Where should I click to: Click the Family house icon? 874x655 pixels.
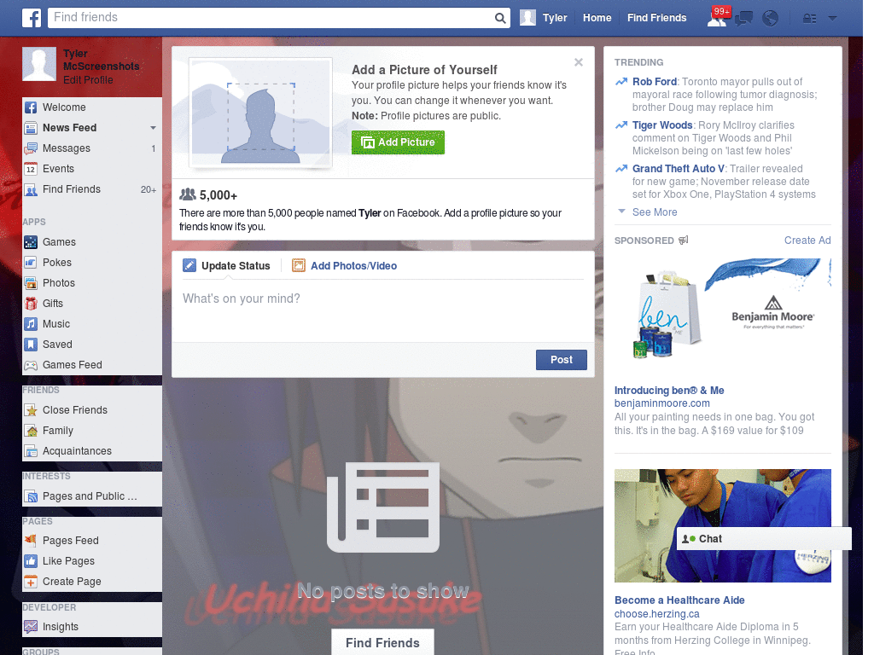click(x=31, y=431)
